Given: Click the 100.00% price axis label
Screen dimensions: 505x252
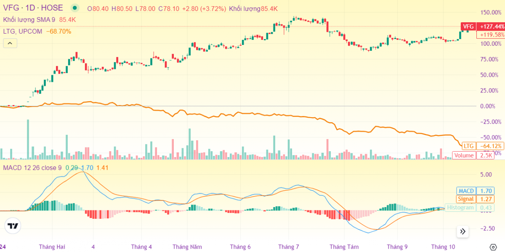Looking at the screenshot, I should tap(491, 44).
